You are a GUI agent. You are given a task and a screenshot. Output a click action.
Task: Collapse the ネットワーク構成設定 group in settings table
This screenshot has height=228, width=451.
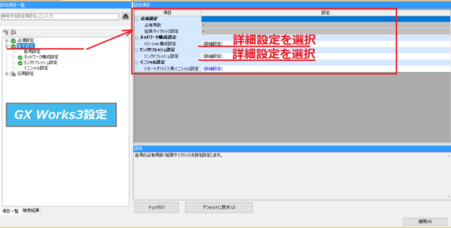(137, 38)
